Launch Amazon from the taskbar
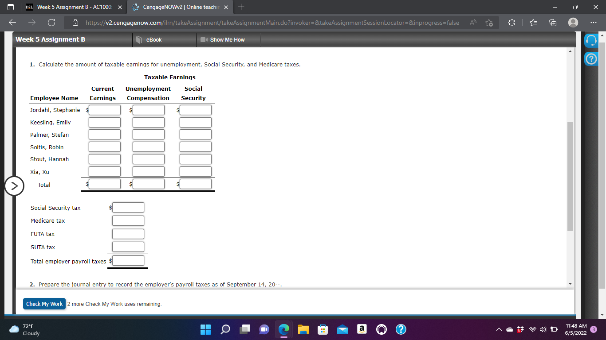606x340 pixels. coord(362,329)
